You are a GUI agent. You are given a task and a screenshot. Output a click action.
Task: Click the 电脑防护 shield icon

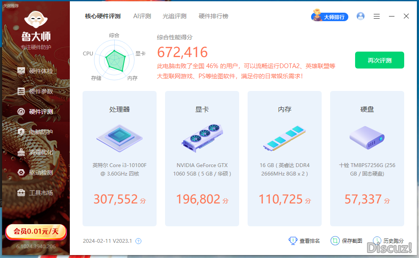click(21, 132)
